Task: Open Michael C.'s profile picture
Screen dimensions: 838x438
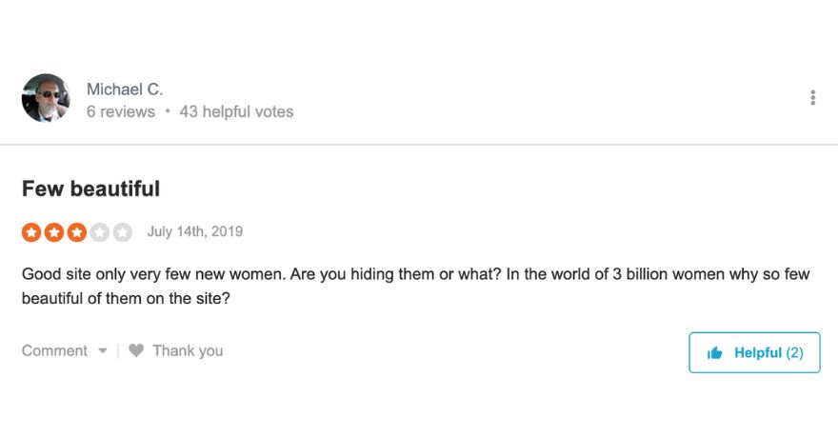Action: point(46,98)
